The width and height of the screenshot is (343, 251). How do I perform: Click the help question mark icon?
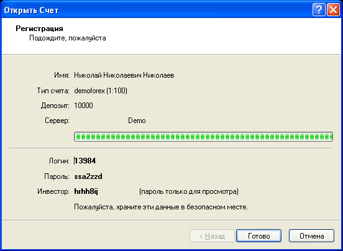pos(319,10)
